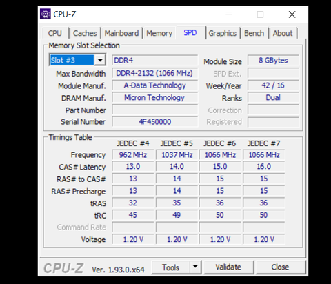Click the empty Registered field
Image resolution: width=331 pixels, height=284 pixels.
pyautogui.click(x=273, y=122)
